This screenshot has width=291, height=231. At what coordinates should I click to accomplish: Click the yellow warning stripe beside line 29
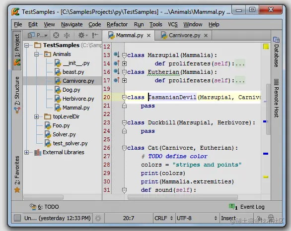click(x=266, y=177)
